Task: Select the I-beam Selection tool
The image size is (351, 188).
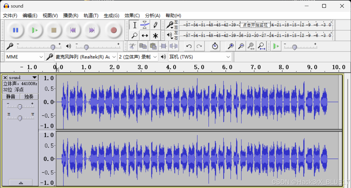Action: point(135,25)
